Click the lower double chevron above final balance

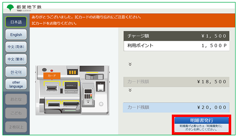tap(130, 90)
